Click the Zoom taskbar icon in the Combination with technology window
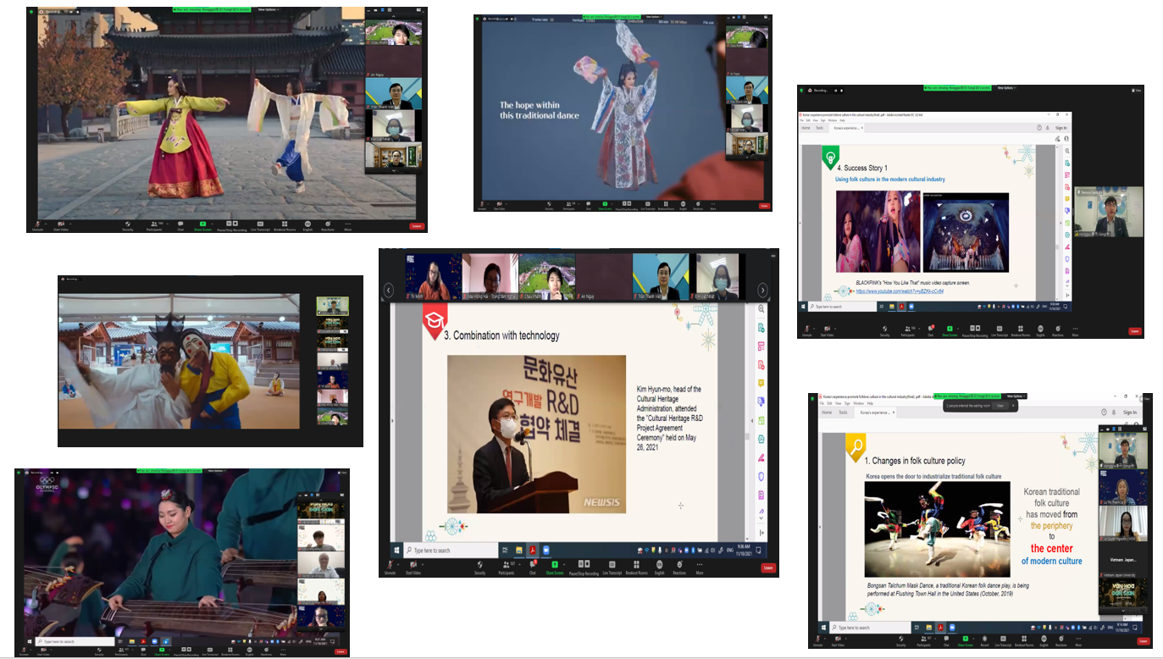Image resolution: width=1163 pixels, height=659 pixels. pos(546,550)
